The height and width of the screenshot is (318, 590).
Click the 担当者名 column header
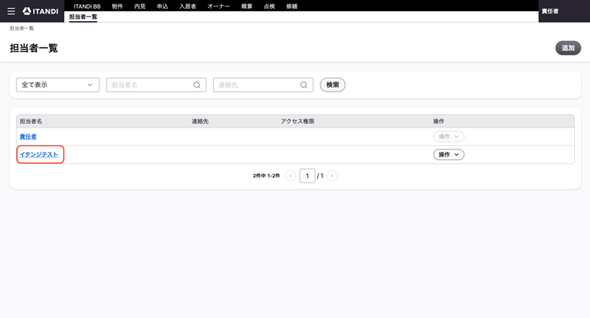[31, 121]
